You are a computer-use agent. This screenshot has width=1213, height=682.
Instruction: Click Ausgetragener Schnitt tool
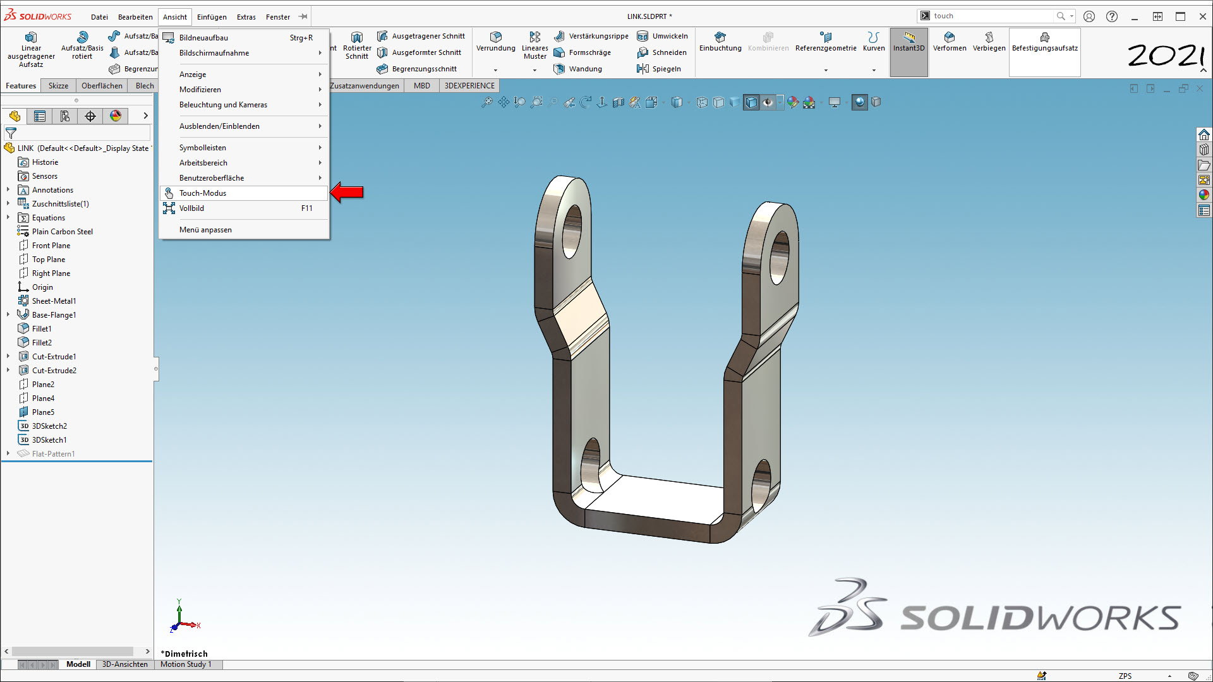pyautogui.click(x=421, y=36)
